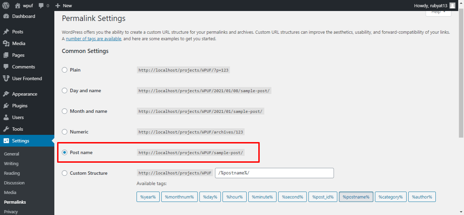This screenshot has width=464, height=215.
Task: Click the Common Settings heading
Action: click(85, 51)
